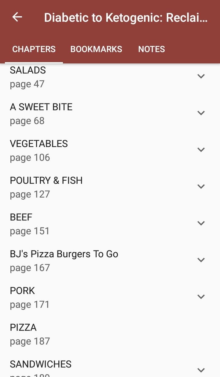This screenshot has height=377, width=220.
Task: Expand the SALADS chapter chevron
Action: click(201, 76)
